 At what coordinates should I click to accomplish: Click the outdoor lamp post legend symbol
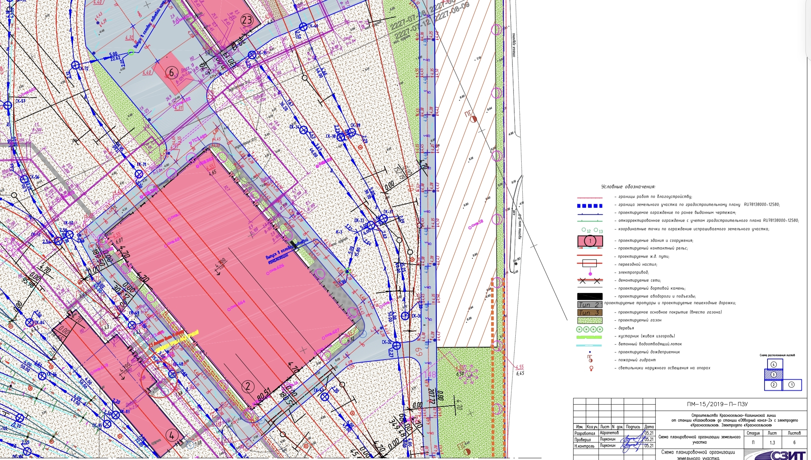tap(591, 368)
